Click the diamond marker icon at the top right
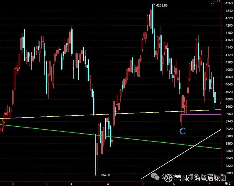 click(x=214, y=1)
